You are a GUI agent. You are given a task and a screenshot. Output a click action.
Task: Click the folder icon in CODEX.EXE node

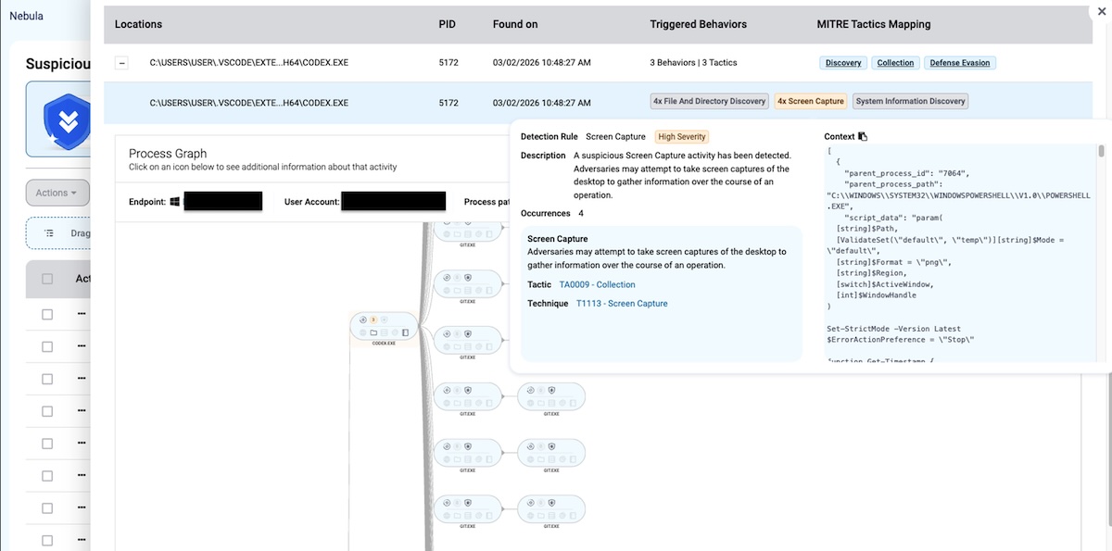point(373,332)
